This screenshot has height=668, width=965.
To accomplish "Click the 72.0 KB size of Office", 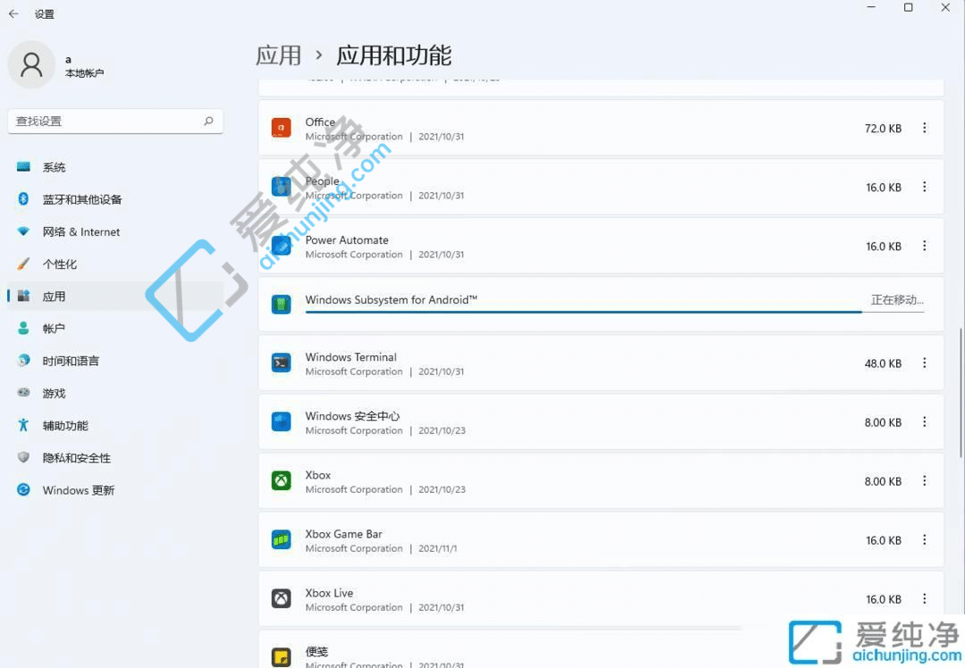I will coord(883,128).
